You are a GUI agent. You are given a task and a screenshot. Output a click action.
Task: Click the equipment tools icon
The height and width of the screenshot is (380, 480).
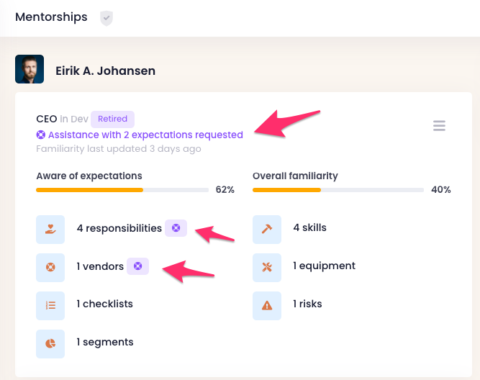[267, 267]
